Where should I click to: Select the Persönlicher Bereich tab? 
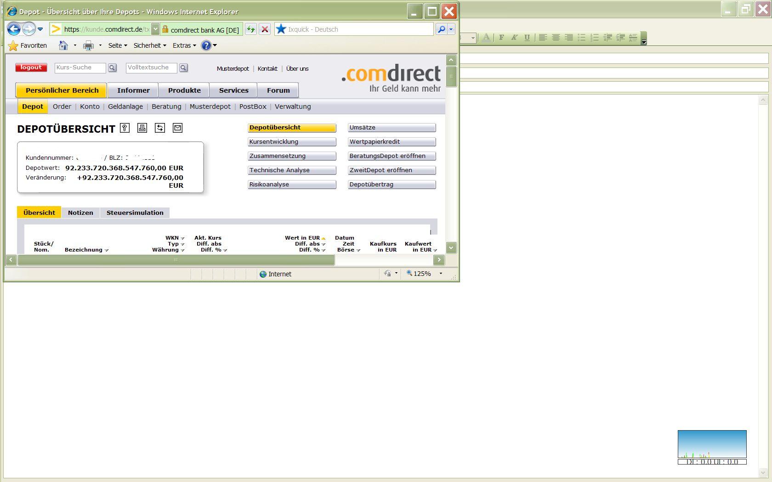[62, 90]
